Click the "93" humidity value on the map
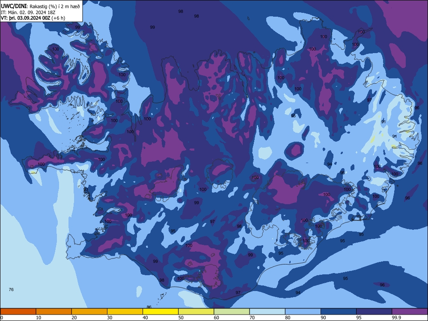 coord(86,190)
